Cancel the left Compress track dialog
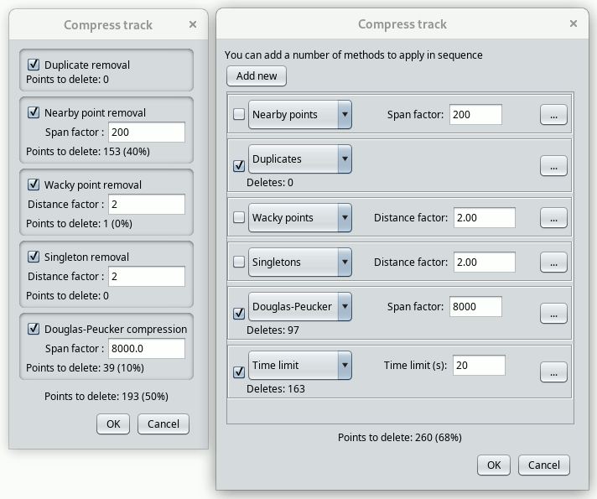This screenshot has width=597, height=499. 164,424
